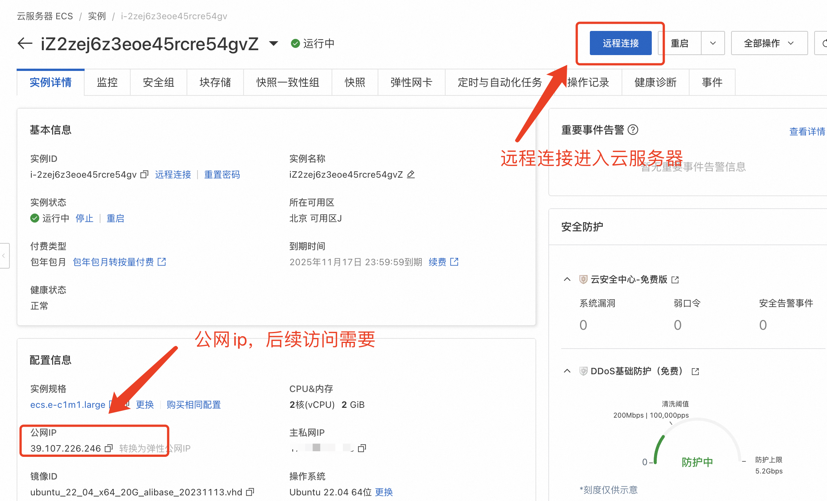Image resolution: width=827 pixels, height=501 pixels.
Task: Collapse the DDoS基础防护 section
Action: coord(567,371)
